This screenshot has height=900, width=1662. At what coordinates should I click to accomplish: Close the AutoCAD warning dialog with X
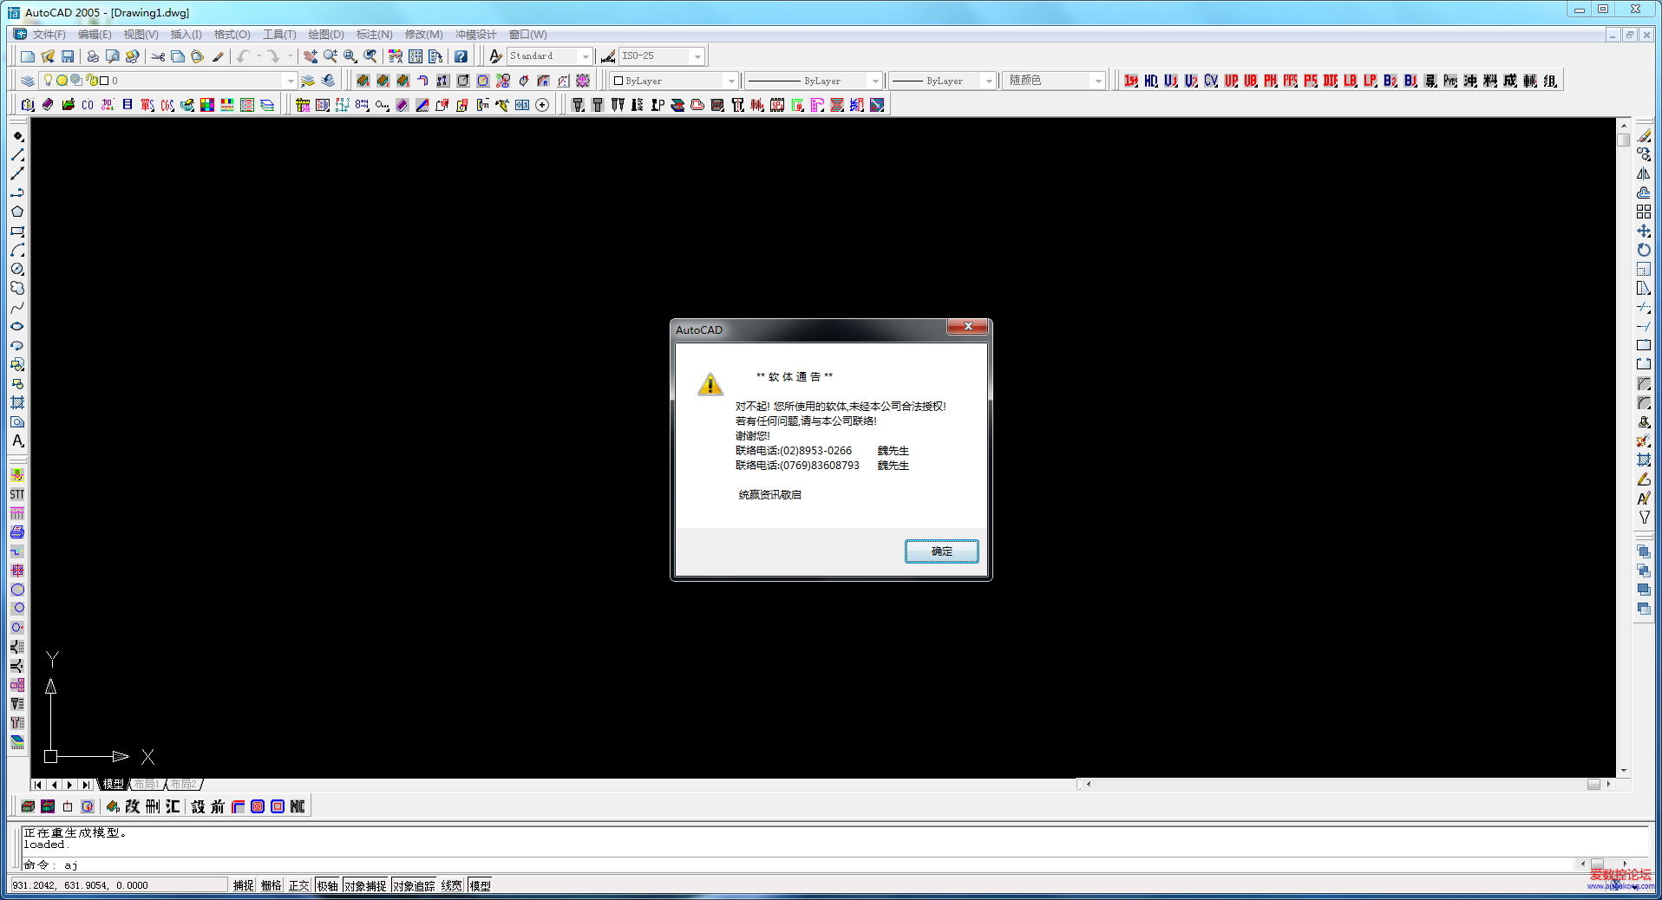[x=968, y=326]
